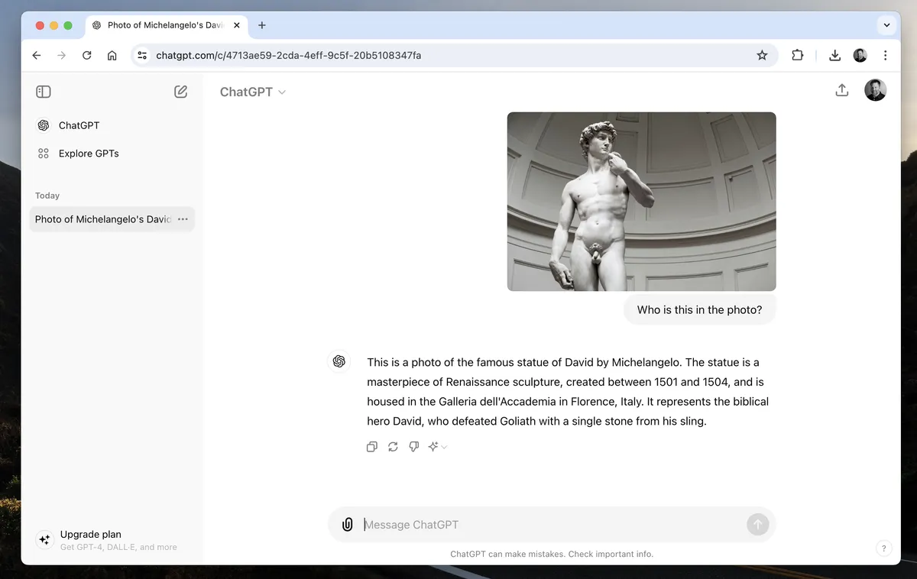The width and height of the screenshot is (917, 579).
Task: Select ChatGPT in the sidebar
Action: pyautogui.click(x=79, y=125)
